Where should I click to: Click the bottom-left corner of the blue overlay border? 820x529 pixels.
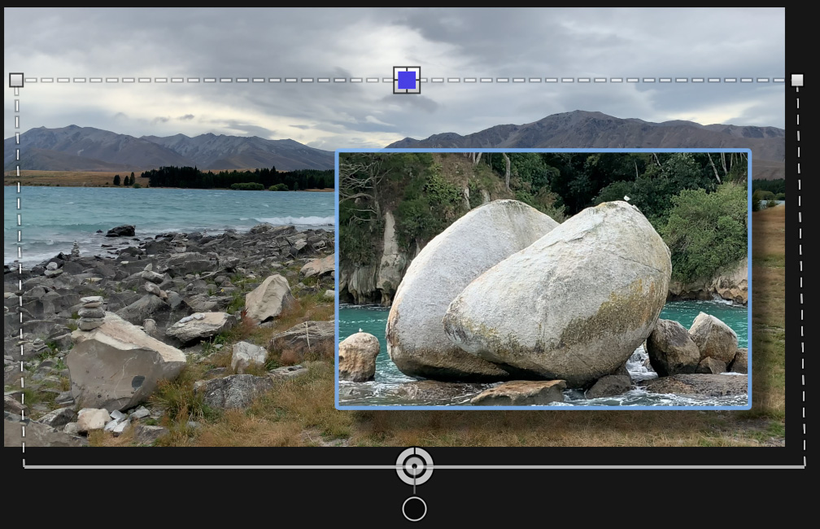338,407
